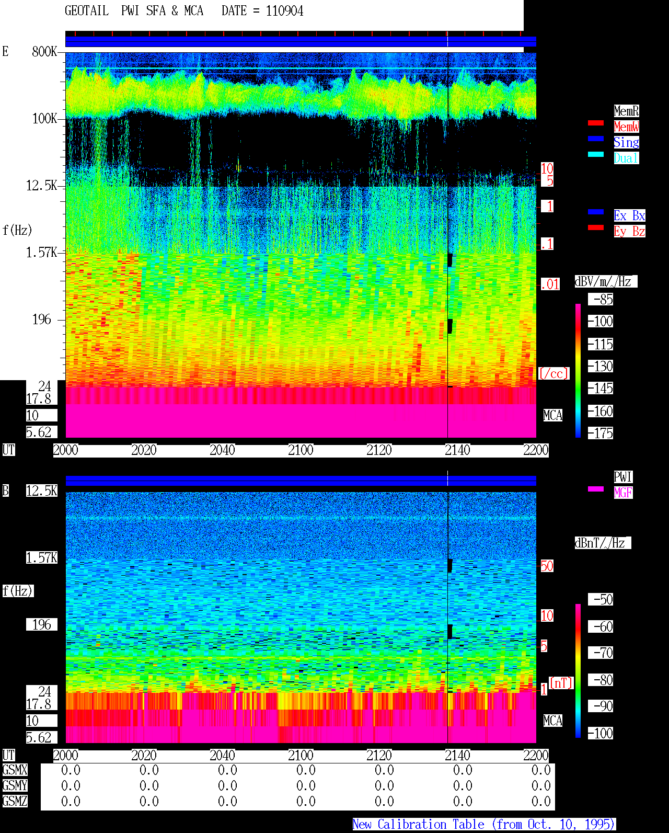Click the 2140 tick on the upper UT axis
This screenshot has width=669, height=833.
click(457, 450)
